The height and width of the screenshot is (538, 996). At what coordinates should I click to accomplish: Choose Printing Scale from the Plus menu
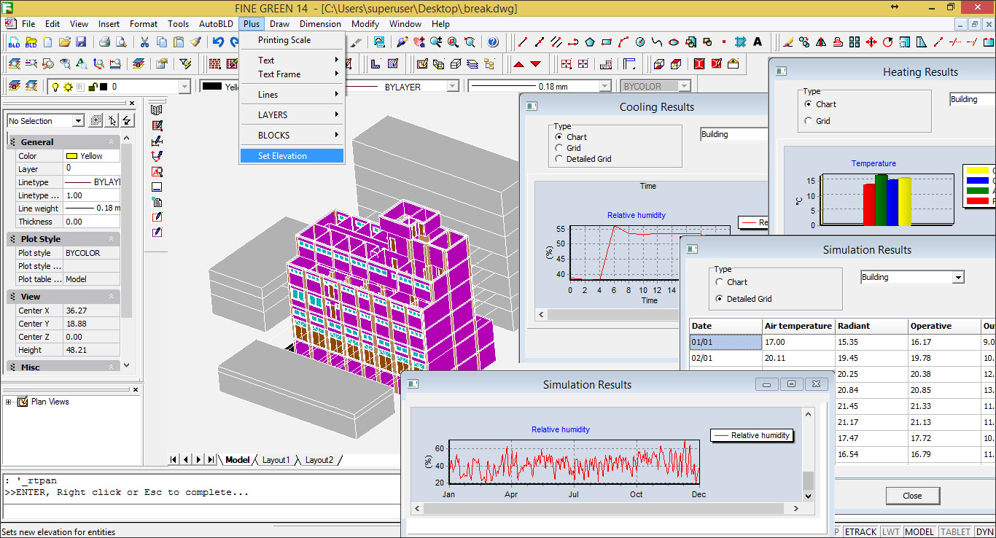(x=284, y=40)
